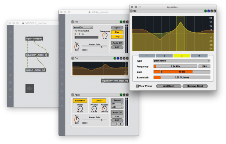
Task: Click the green icon in equalizer~ window header
Action: click(x=206, y=11)
